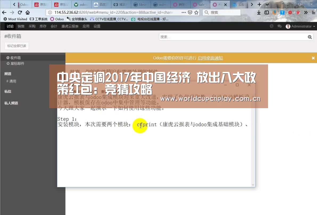Open the 采购 menu in Odoo
The height and width of the screenshot is (215, 317).
[32, 26]
